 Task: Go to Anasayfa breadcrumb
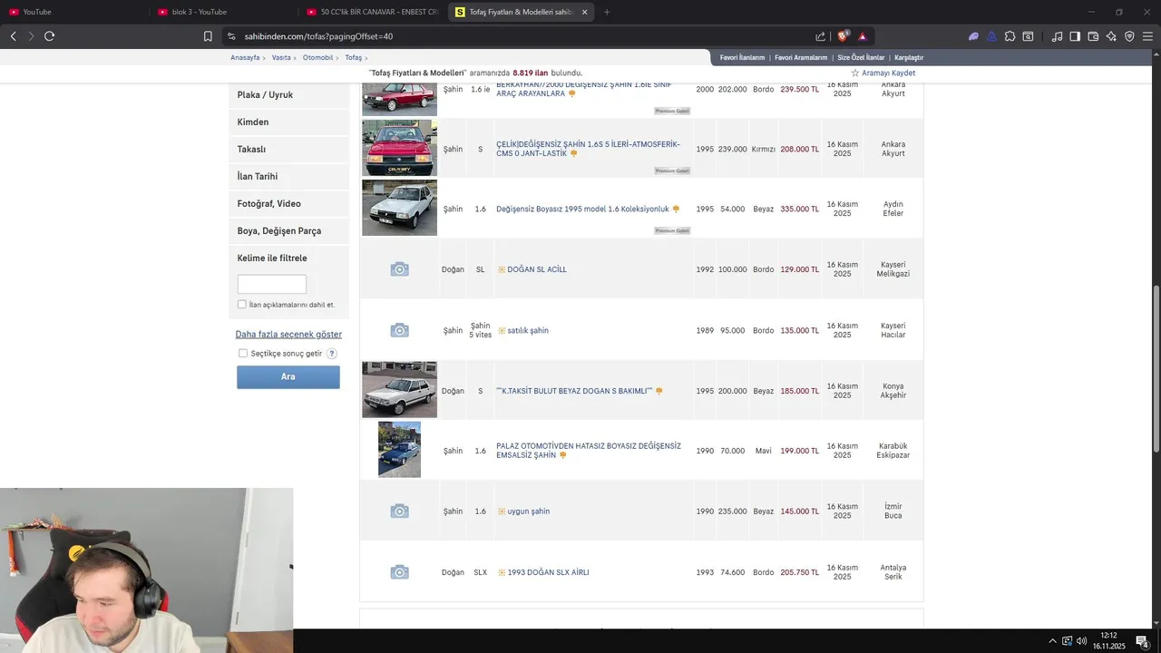(245, 57)
